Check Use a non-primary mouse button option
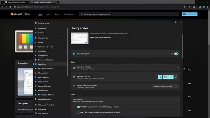 (x=78, y=112)
